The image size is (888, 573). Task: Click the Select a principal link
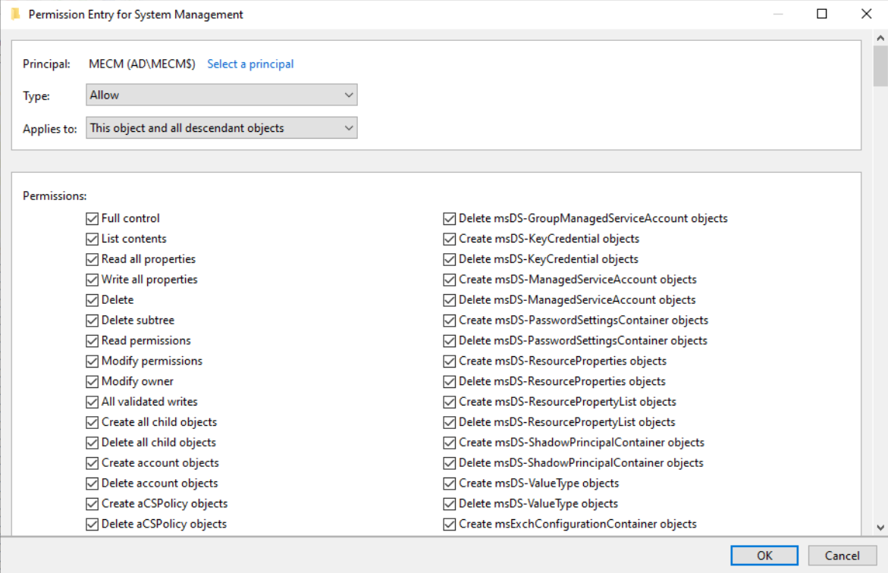(250, 64)
